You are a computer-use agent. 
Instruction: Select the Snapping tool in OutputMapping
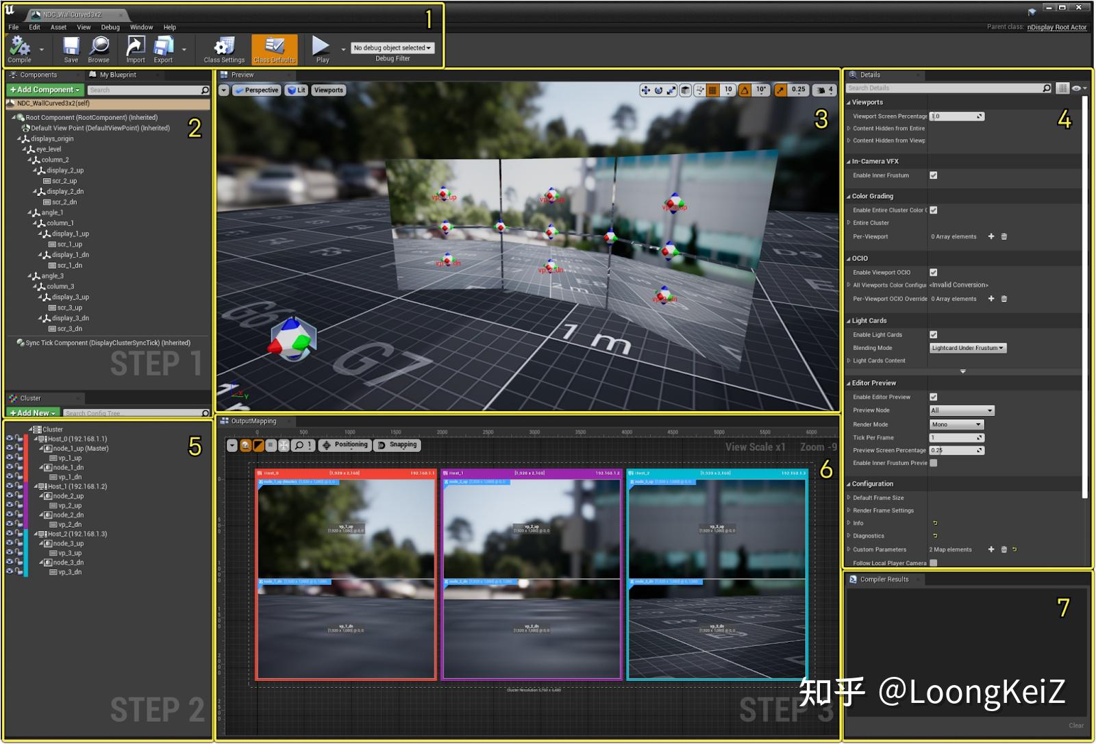[397, 445]
